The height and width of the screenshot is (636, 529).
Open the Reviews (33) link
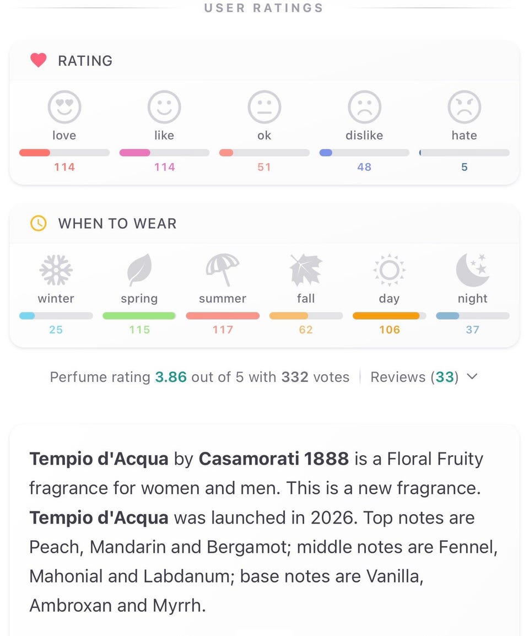[x=414, y=377]
